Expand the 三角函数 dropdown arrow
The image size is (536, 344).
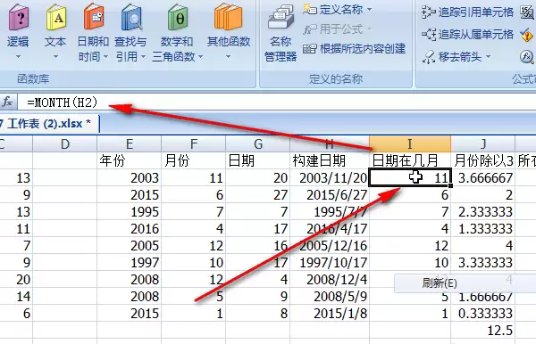pyautogui.click(x=201, y=56)
